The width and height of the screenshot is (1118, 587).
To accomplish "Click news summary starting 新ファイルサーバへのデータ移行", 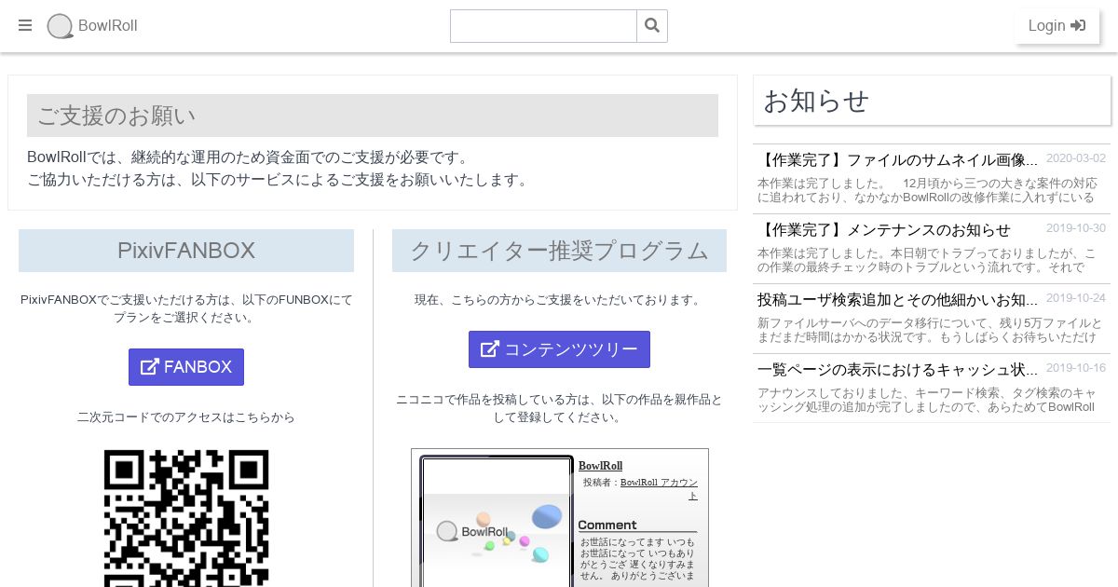I will click(x=931, y=330).
